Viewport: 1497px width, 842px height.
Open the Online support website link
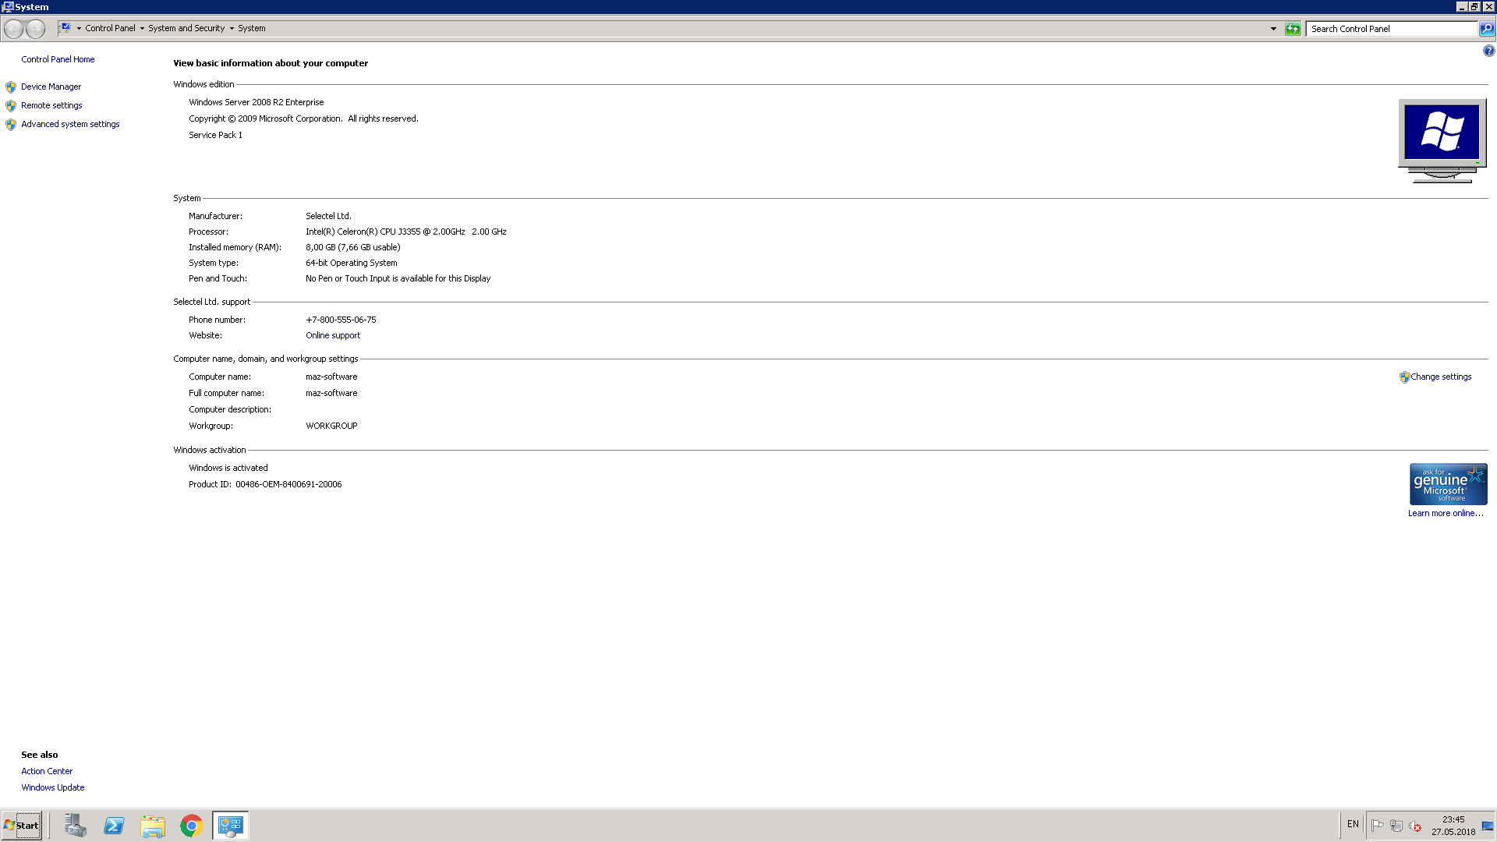[333, 335]
